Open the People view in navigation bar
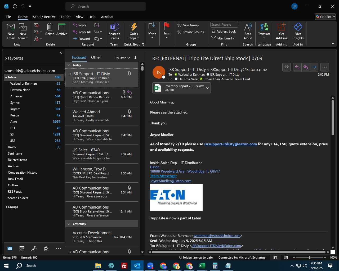The height and width of the screenshot is (271, 339). pos(34,249)
